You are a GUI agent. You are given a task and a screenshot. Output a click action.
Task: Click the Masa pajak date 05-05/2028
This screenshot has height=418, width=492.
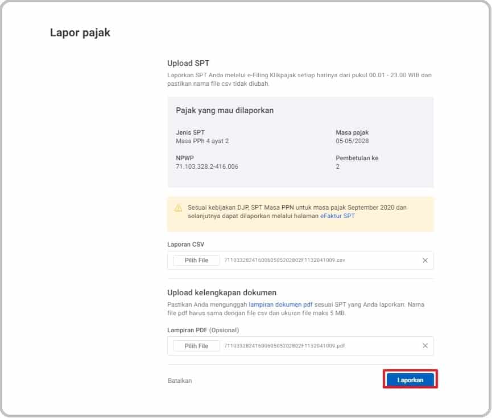coord(352,141)
